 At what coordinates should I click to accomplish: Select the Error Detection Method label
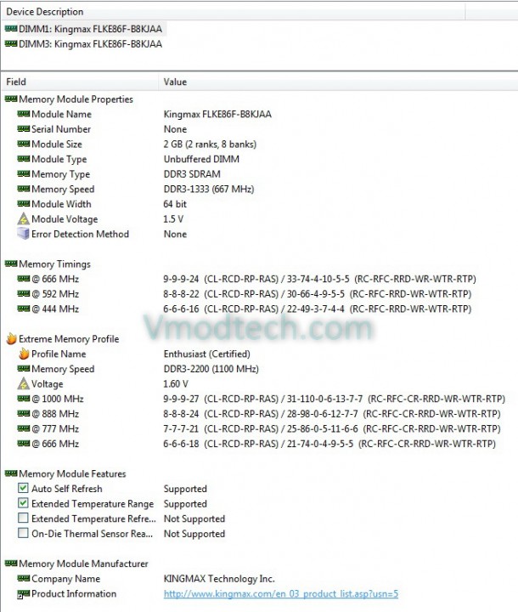coord(80,234)
